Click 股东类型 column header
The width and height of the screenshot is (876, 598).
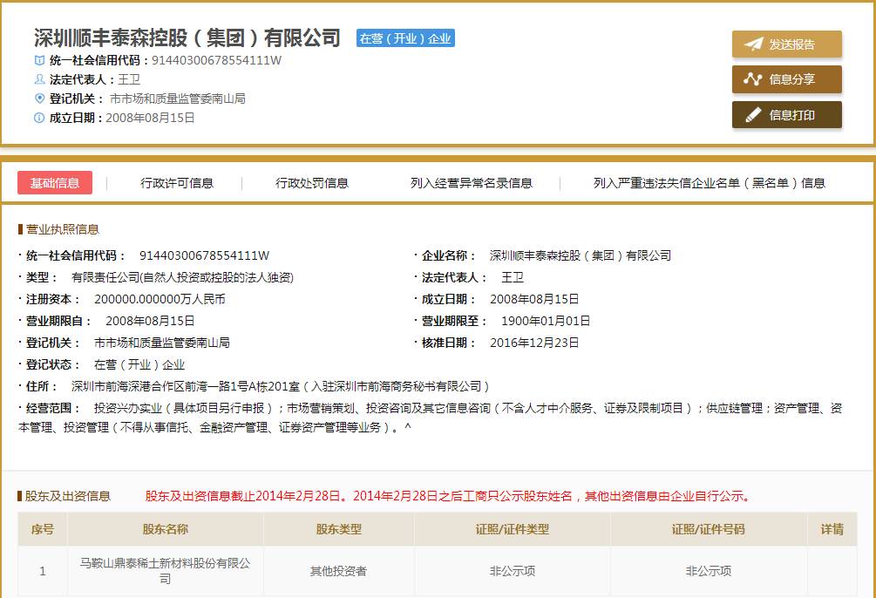pyautogui.click(x=338, y=529)
